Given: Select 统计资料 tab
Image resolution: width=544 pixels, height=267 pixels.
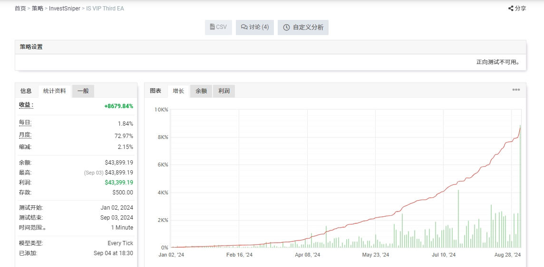Looking at the screenshot, I should [x=55, y=91].
